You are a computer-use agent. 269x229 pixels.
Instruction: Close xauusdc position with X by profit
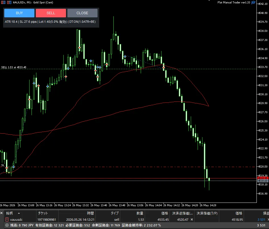[x=268, y=220]
